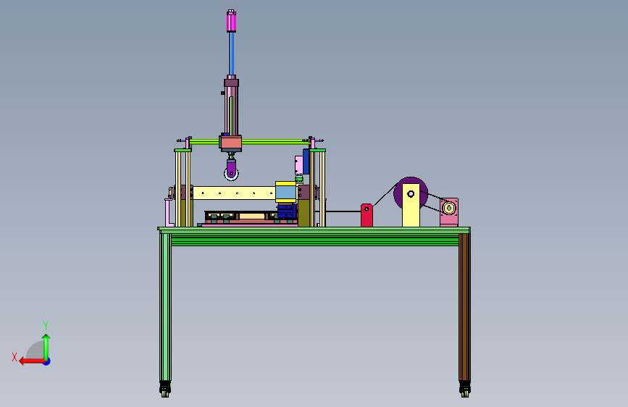Select the pink L-bracket left of the frame
The image size is (628, 407).
(168, 213)
